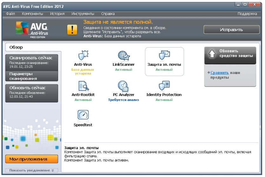Minimize the AVG window
The height and width of the screenshot is (177, 265).
pos(238,4)
